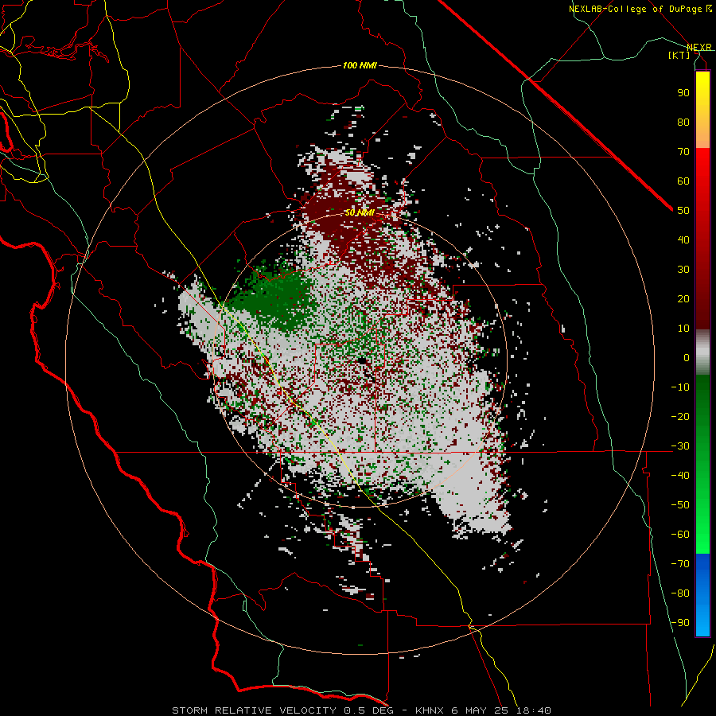Click the -50 value on velocity scale

(x=680, y=504)
